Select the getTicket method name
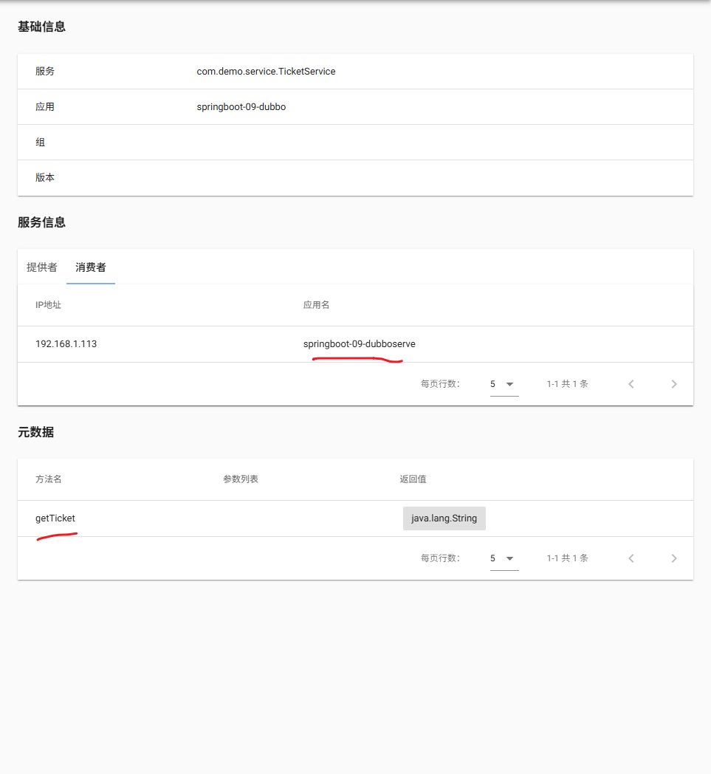The width and height of the screenshot is (711, 774). click(x=55, y=518)
